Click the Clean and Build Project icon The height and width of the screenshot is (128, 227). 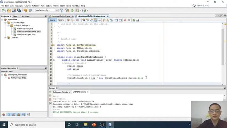[x=67, y=10]
